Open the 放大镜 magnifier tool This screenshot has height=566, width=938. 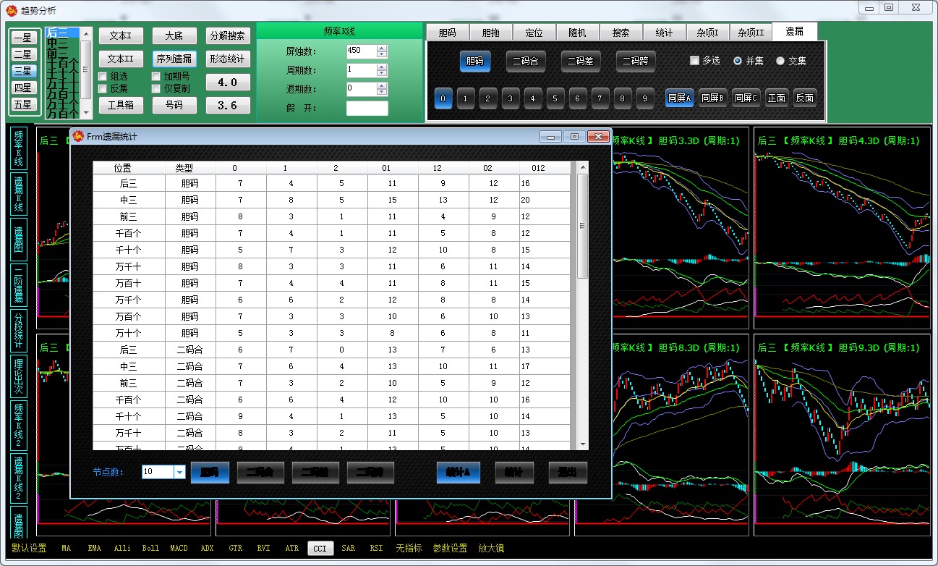click(x=491, y=548)
